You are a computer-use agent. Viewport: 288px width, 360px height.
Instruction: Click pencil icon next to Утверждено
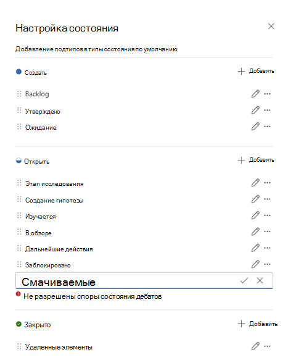click(x=255, y=110)
